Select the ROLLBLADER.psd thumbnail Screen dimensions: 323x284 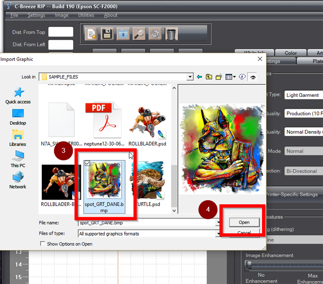(147, 121)
